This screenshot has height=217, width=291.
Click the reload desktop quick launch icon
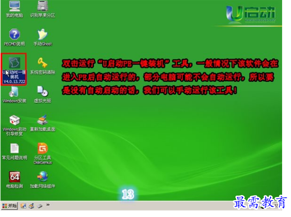pyautogui.click(x=31, y=205)
